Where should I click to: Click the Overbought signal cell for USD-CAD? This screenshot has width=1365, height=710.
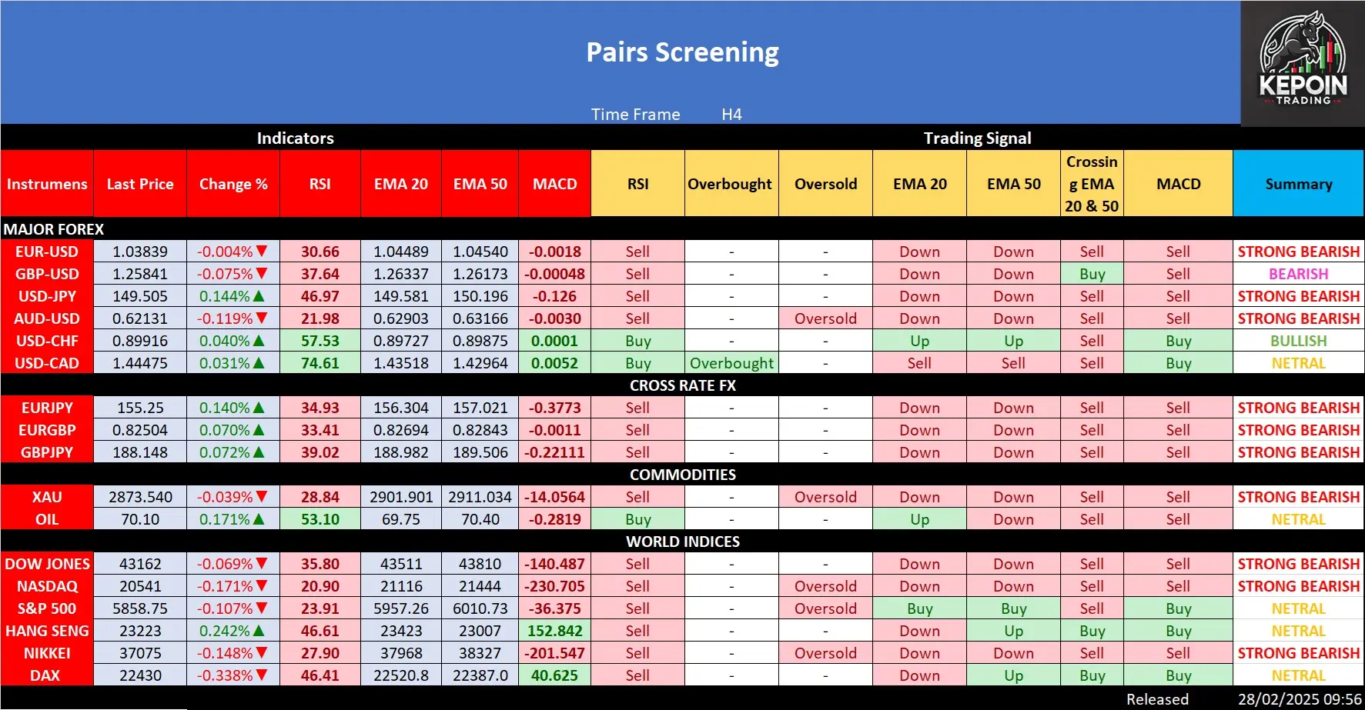(731, 363)
